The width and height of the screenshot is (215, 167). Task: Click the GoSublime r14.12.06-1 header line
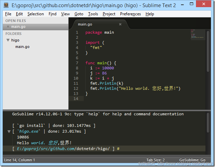(98, 114)
